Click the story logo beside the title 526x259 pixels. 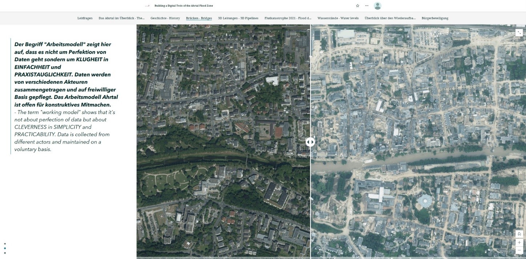coord(147,5)
